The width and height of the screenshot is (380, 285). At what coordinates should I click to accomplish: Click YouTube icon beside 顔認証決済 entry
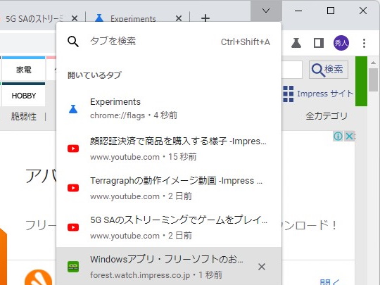(73, 148)
